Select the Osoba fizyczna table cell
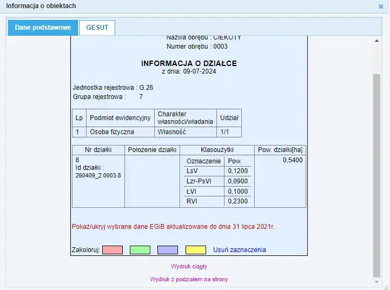 click(x=112, y=131)
